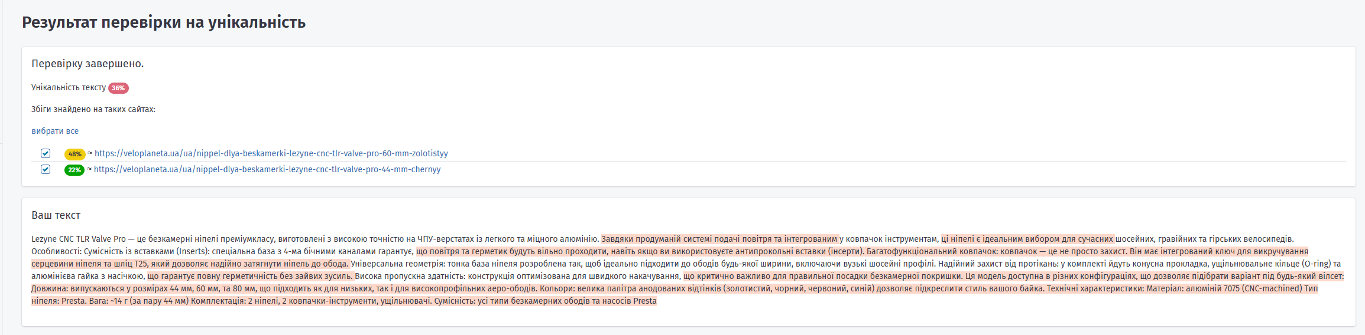Screen dimensions: 1365x335
Task: Click the green 22% match badge
Action: point(74,170)
